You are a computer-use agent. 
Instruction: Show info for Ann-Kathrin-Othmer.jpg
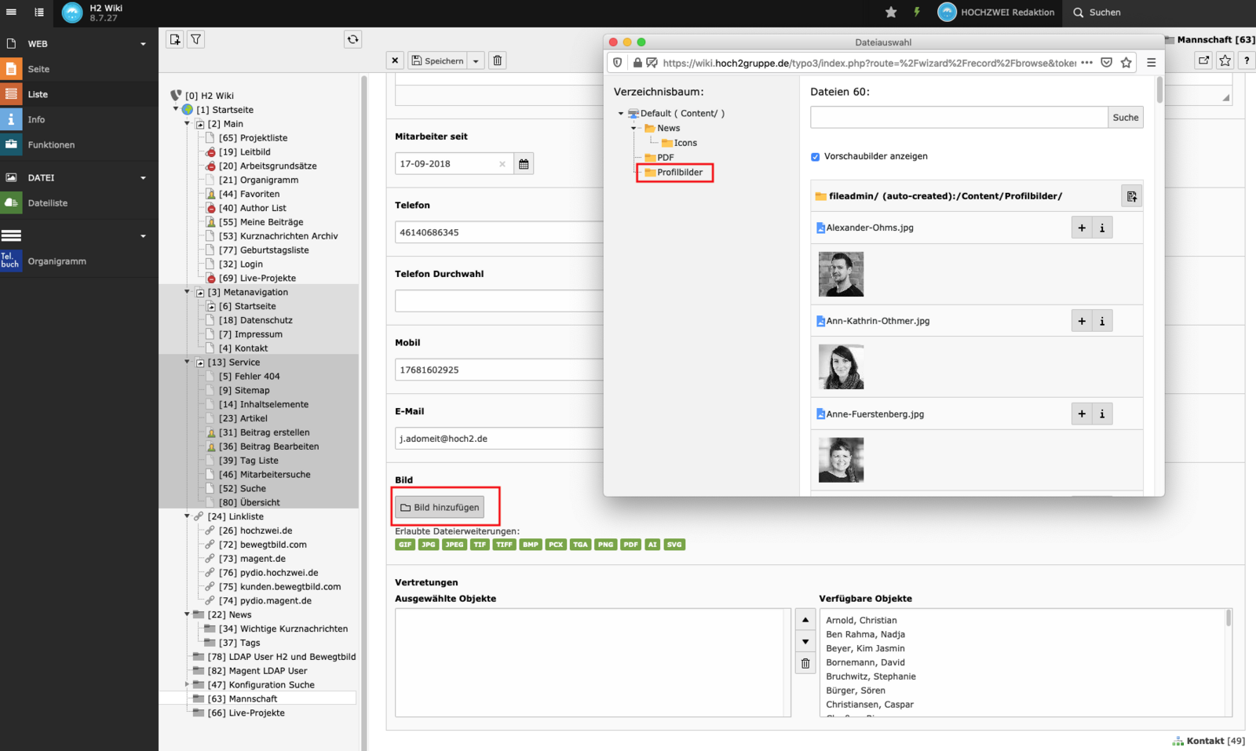1102,321
